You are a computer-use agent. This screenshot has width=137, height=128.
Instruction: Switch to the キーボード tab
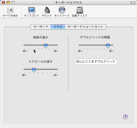click(41, 27)
